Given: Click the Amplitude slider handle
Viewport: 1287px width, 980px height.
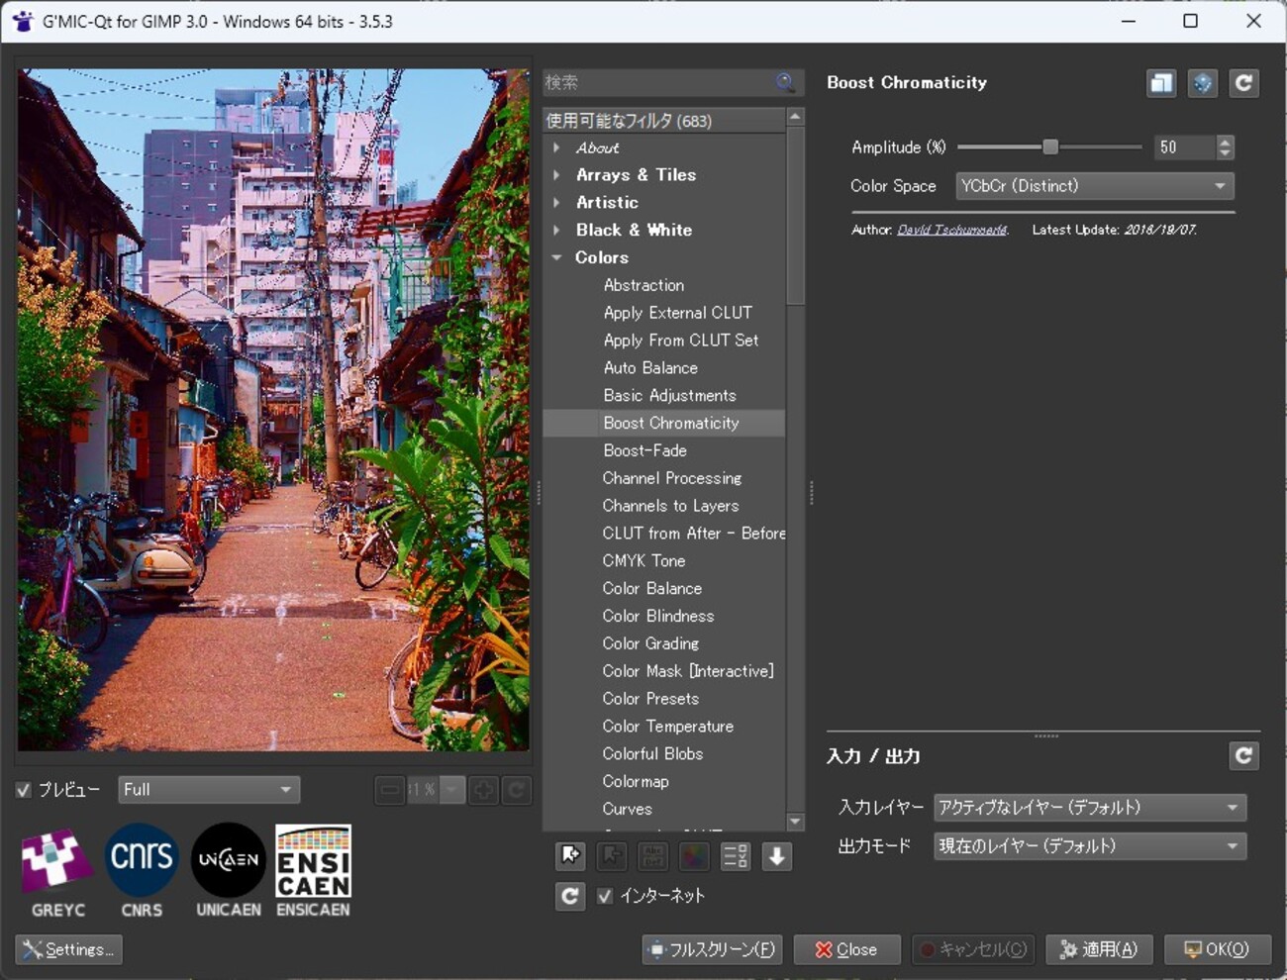Looking at the screenshot, I should 1050,147.
